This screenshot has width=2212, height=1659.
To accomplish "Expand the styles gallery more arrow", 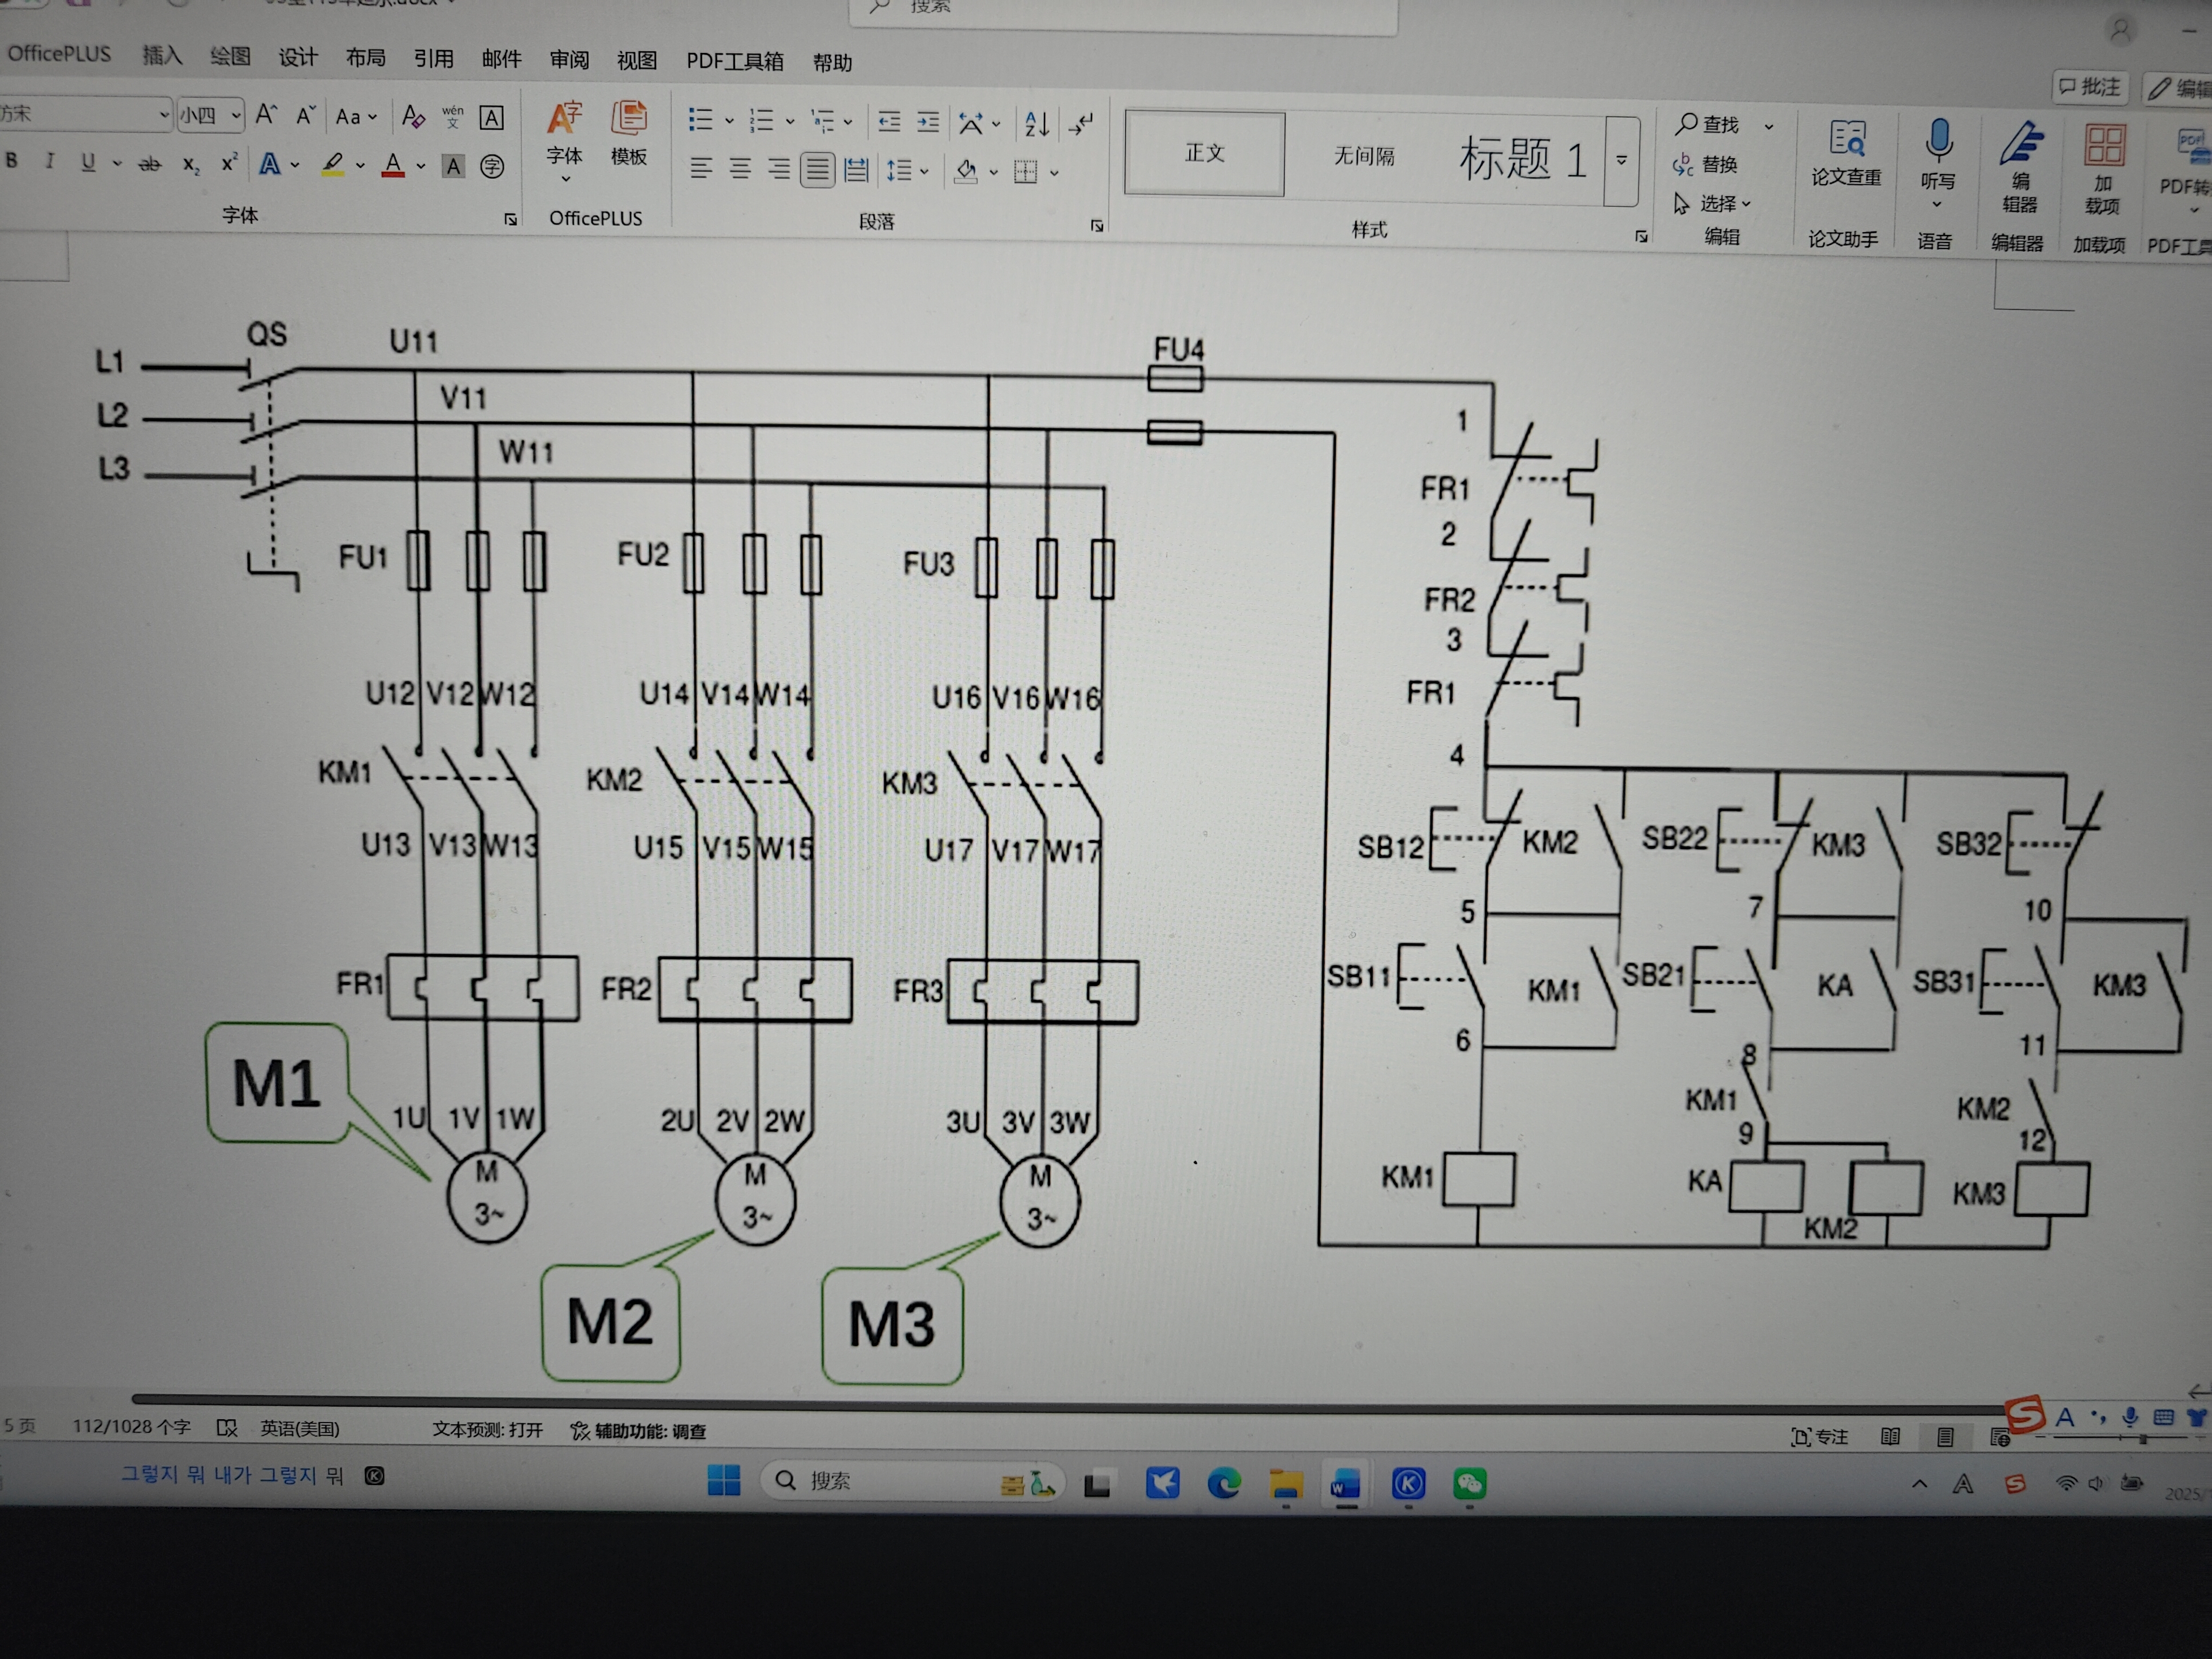I will [1621, 161].
